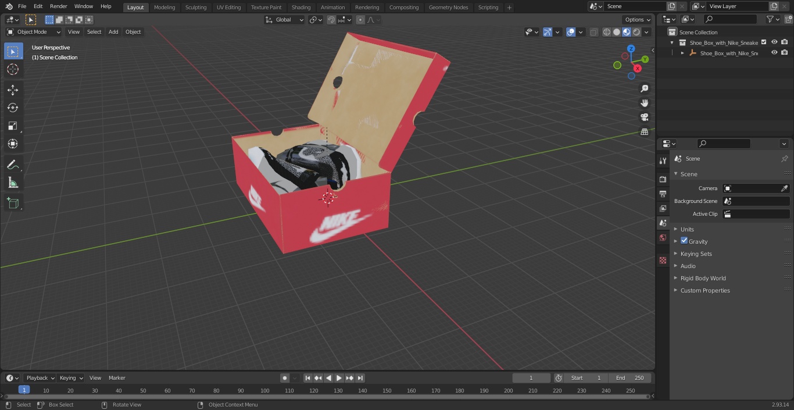This screenshot has height=410, width=794.
Task: Activate the Transform tool
Action: point(13,144)
